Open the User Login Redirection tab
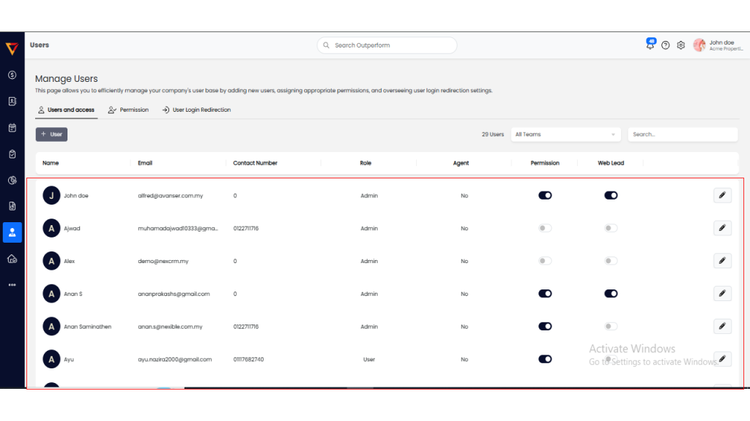This screenshot has height=421, width=750. (x=196, y=110)
